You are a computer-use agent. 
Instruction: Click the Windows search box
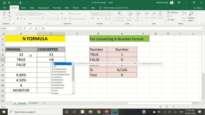pyautogui.click(x=36, y=112)
